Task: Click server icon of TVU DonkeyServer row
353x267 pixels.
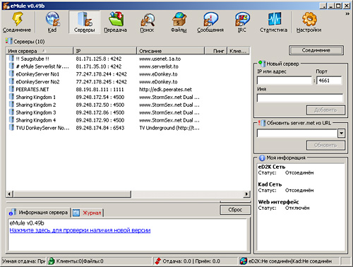Action: point(11,127)
